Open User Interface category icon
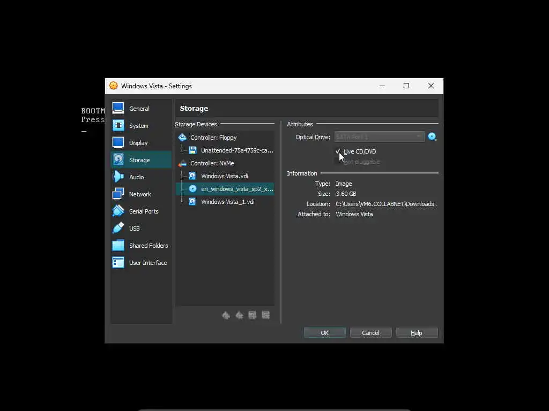Screen dimensions: 549x411 tap(118, 262)
